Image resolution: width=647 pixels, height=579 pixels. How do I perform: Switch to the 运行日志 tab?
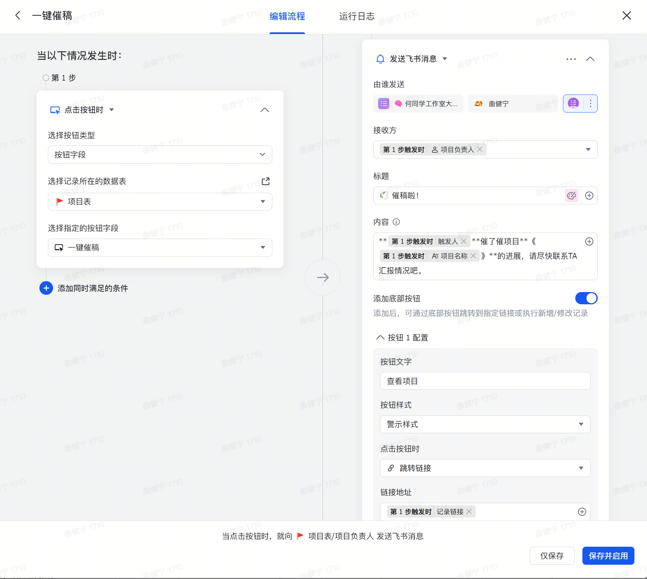[356, 16]
